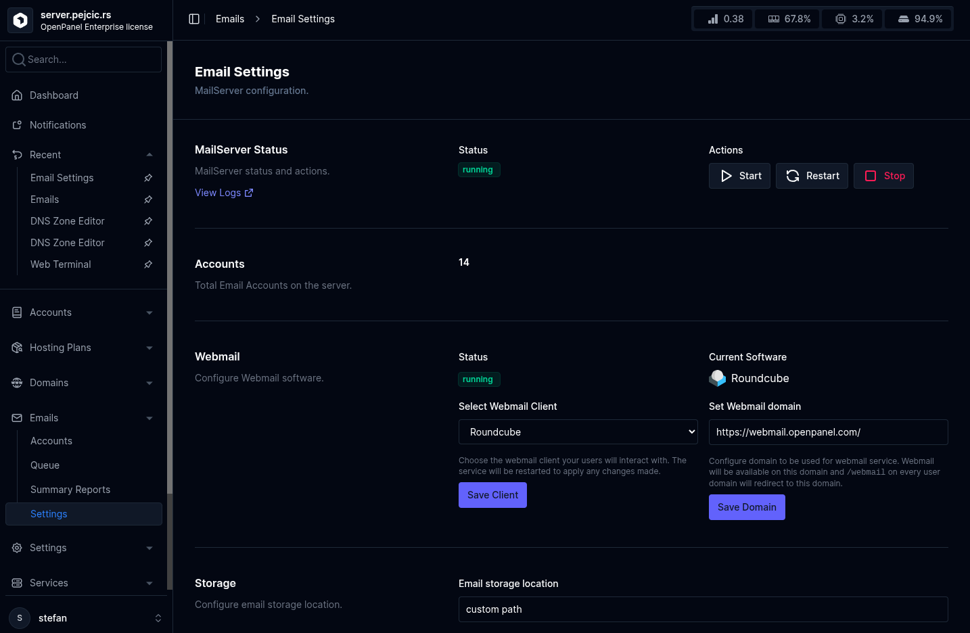Open the email Queue page
The height and width of the screenshot is (633, 970).
(x=45, y=465)
